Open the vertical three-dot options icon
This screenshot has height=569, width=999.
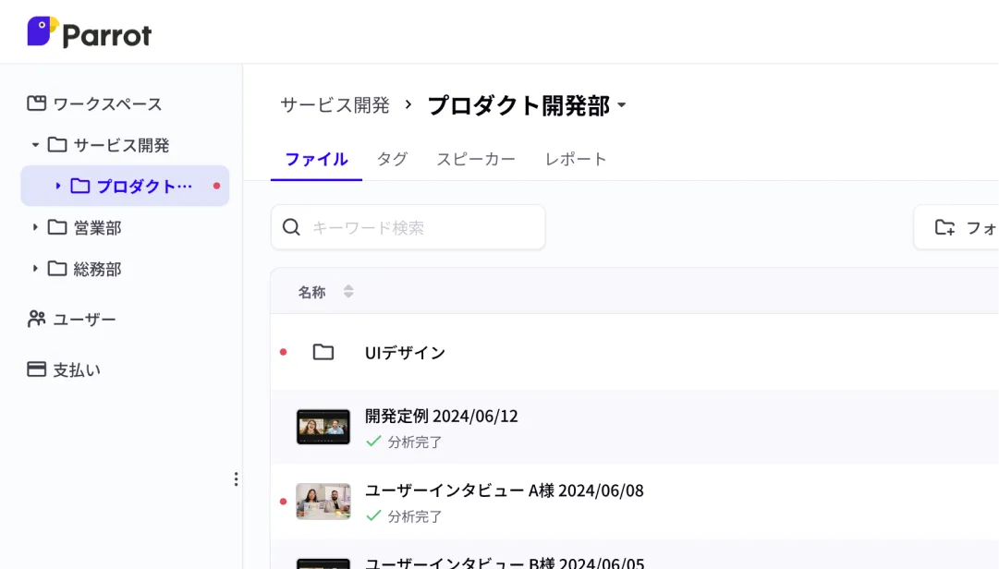237,479
